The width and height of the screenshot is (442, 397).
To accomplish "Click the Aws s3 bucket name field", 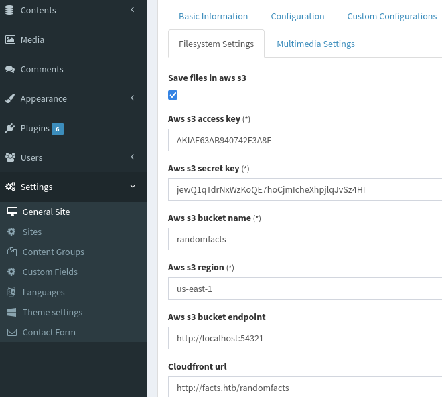I will 305,239.
